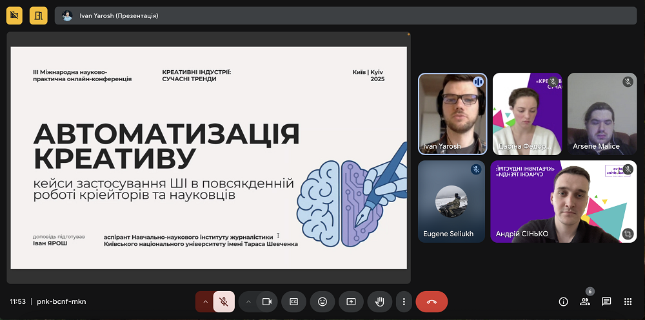Select Eugene Seliukh's participant tile
This screenshot has width=645, height=320.
451,202
